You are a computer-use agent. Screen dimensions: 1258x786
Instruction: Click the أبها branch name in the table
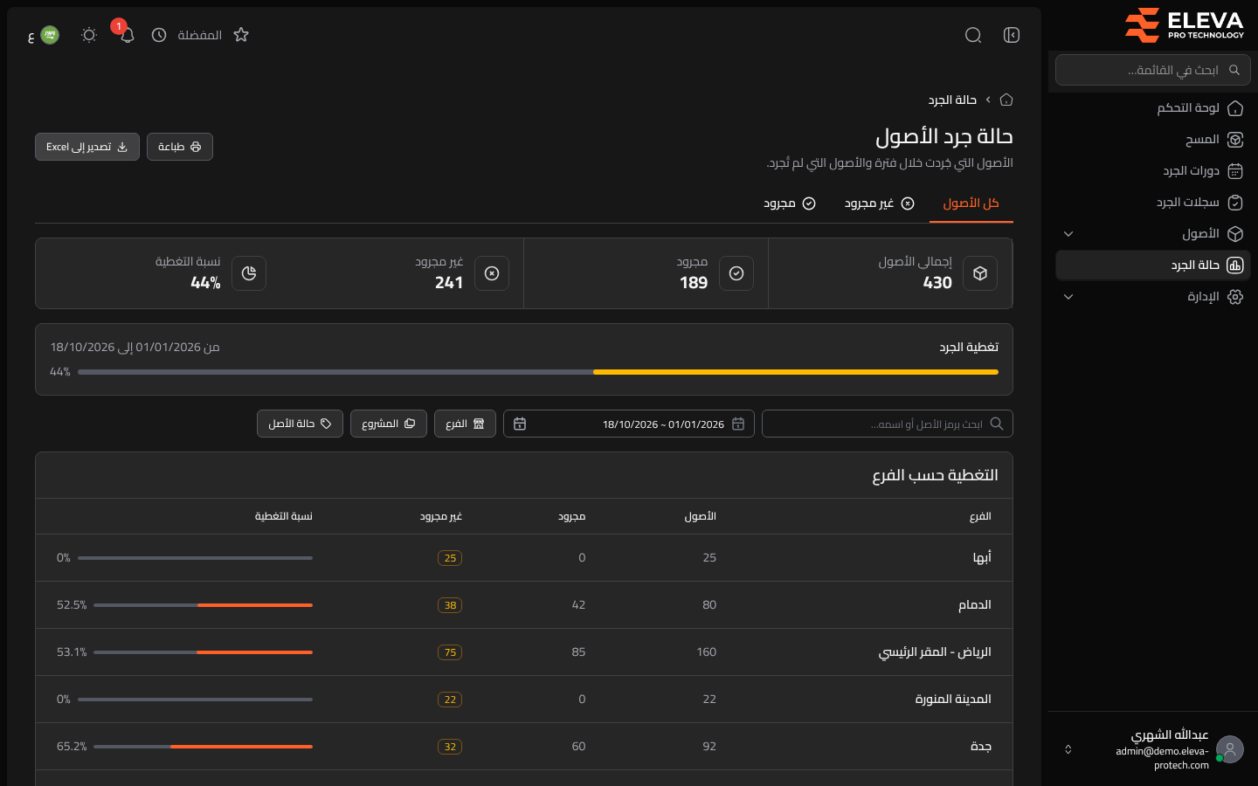982,558
